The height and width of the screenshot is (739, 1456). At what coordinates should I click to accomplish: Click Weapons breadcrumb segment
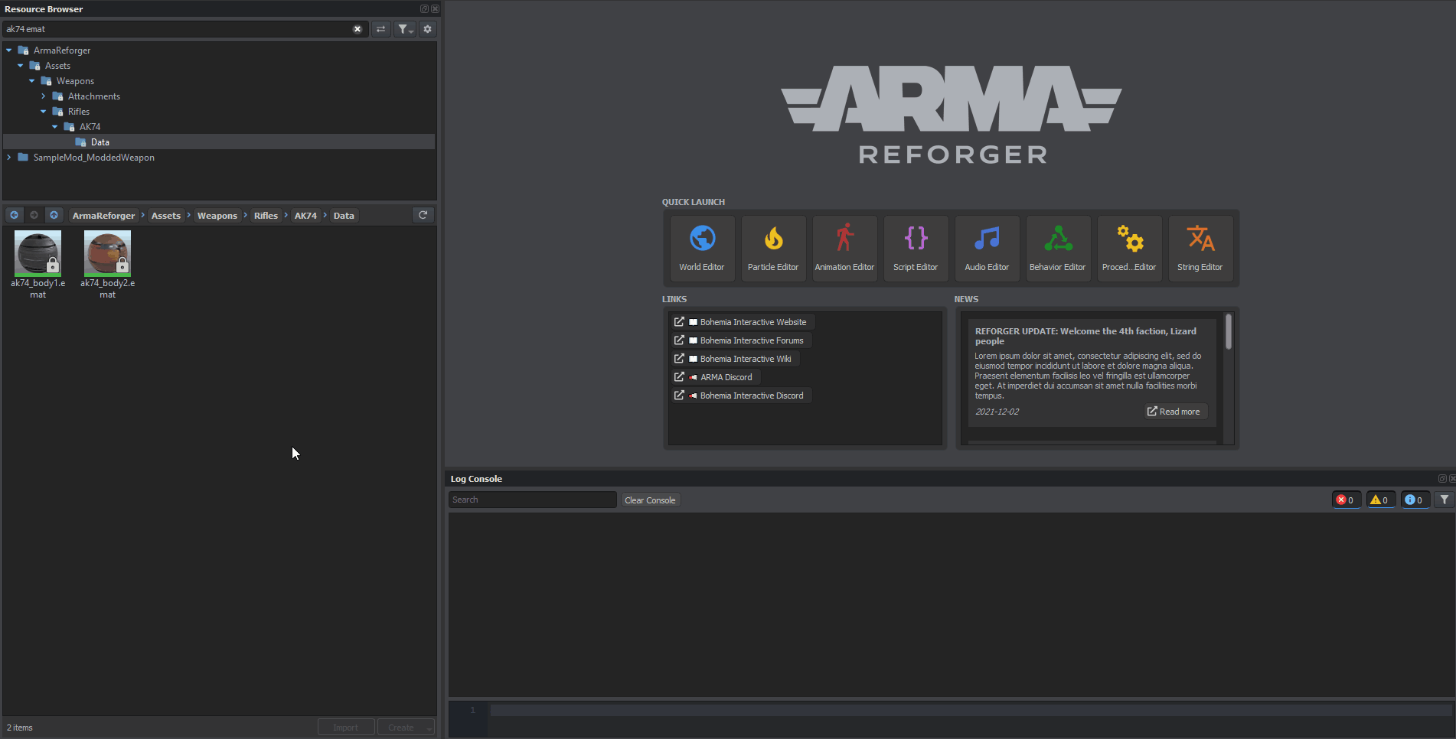pyautogui.click(x=217, y=216)
